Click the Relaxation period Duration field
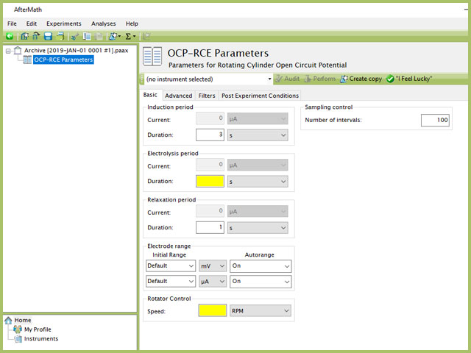The height and width of the screenshot is (353, 471). (x=210, y=227)
